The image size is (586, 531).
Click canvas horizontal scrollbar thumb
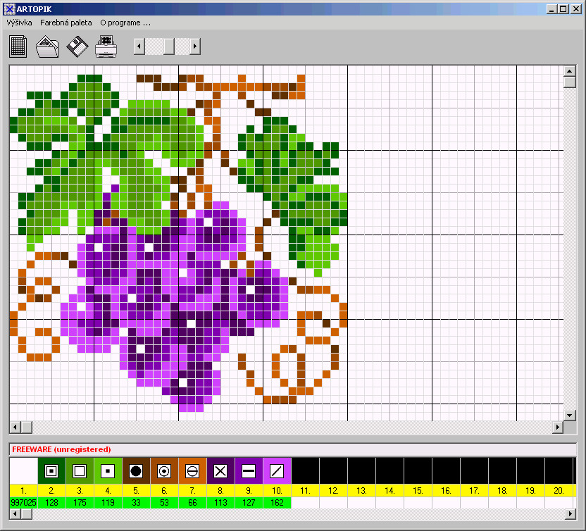[27, 427]
